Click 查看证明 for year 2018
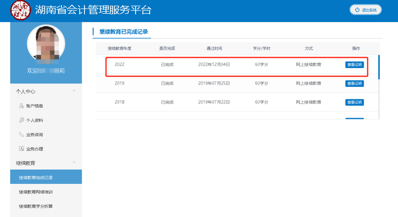Screen dimensions: 398x217 [x=354, y=102]
